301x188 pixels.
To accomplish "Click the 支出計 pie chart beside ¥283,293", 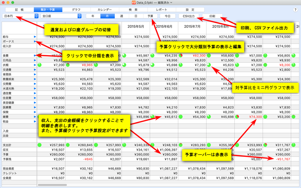I will pos(181,145).
